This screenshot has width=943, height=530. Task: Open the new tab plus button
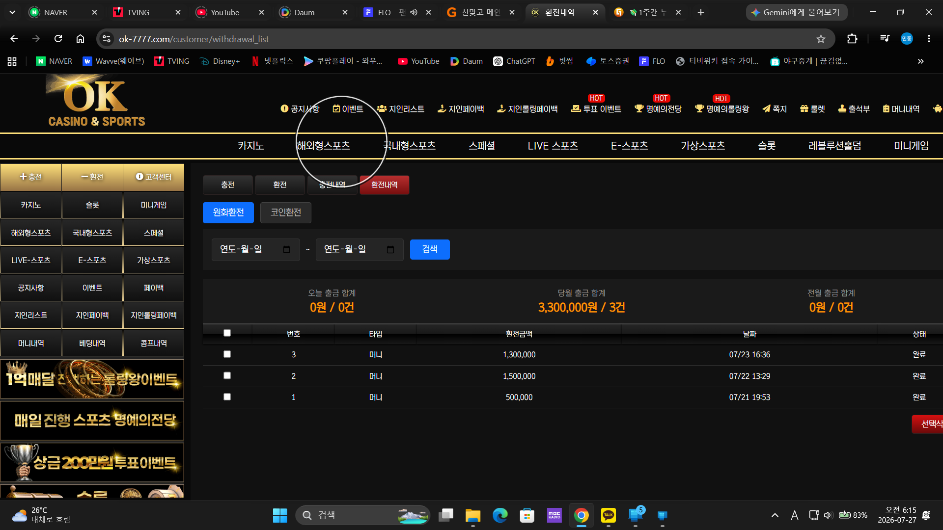(701, 12)
